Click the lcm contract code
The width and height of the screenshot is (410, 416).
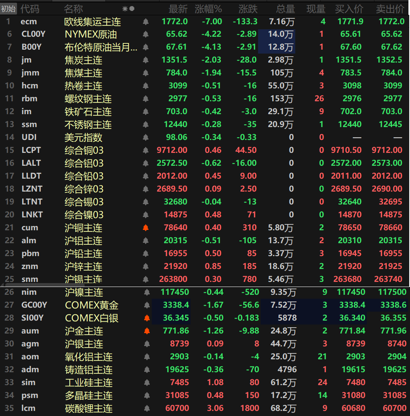[x=28, y=408]
